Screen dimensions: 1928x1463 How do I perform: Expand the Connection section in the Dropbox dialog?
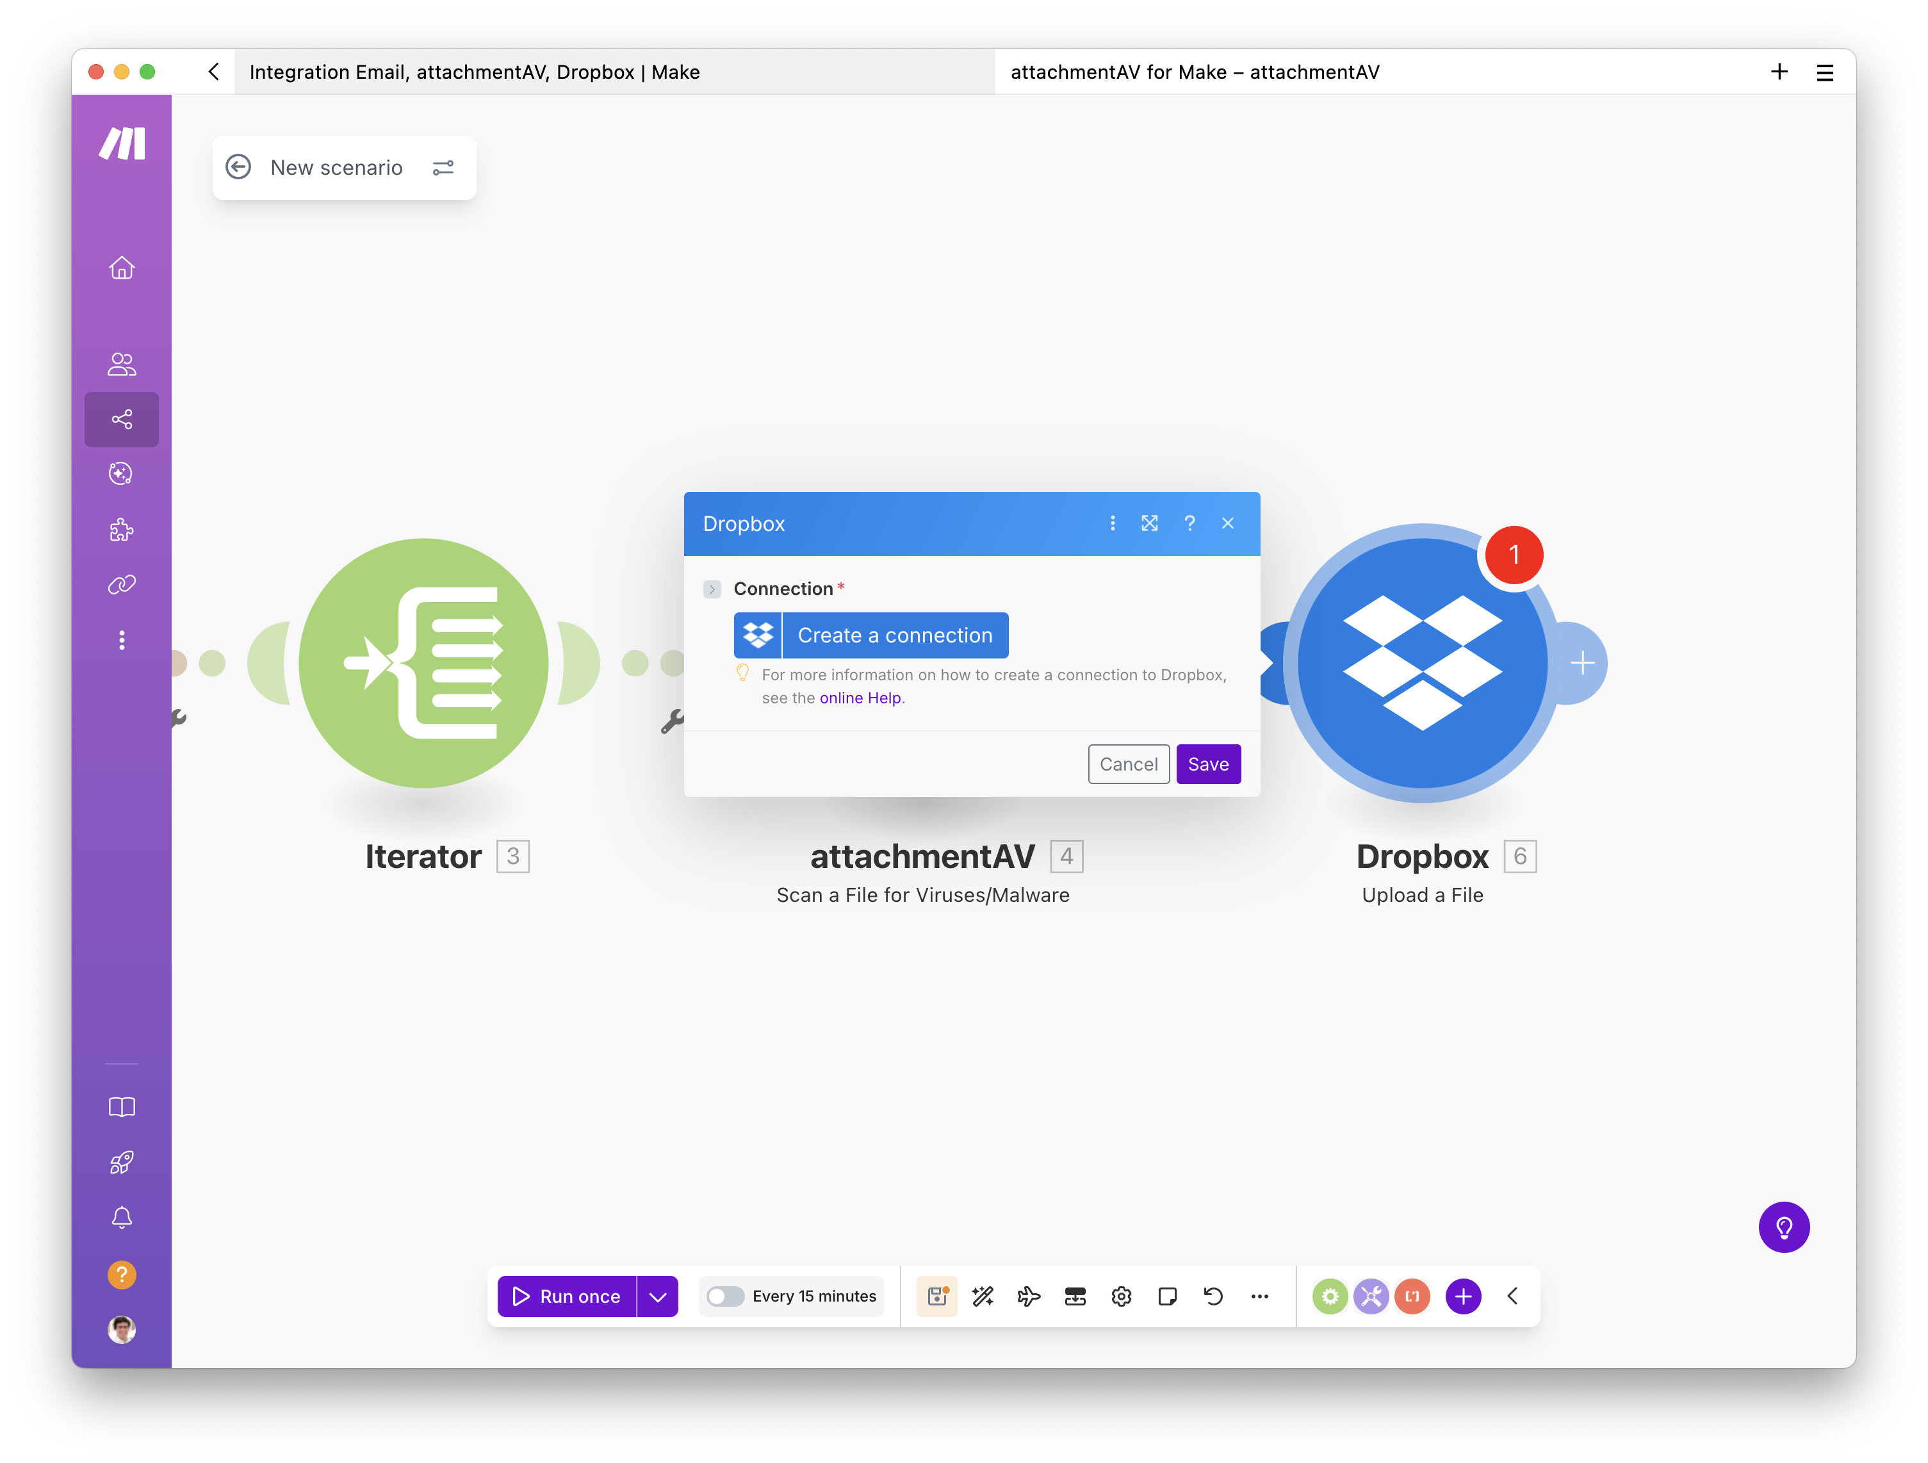[712, 589]
